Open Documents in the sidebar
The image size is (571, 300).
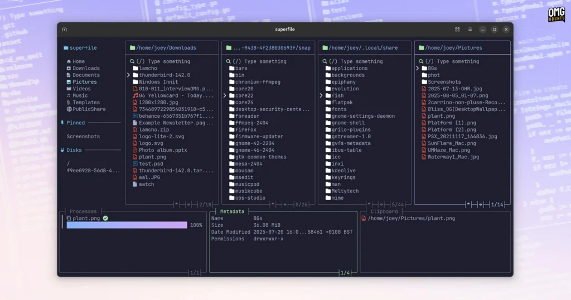[83, 75]
